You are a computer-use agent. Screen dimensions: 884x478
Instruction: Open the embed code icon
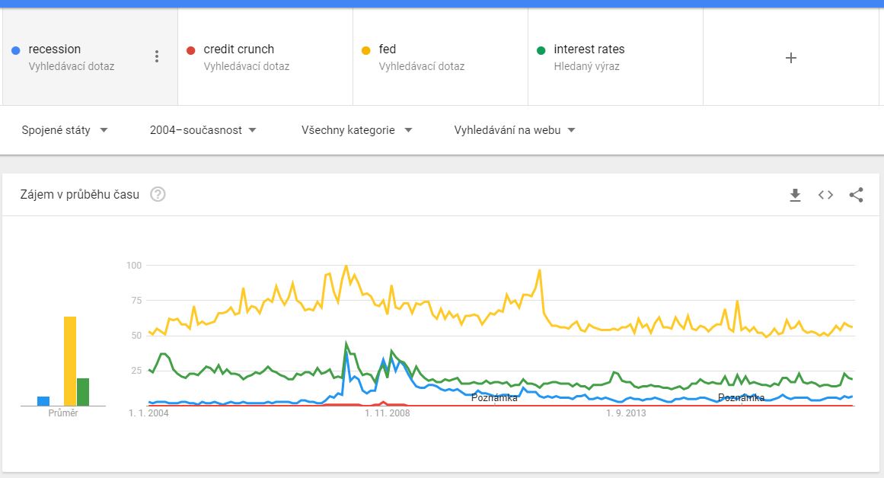click(825, 195)
